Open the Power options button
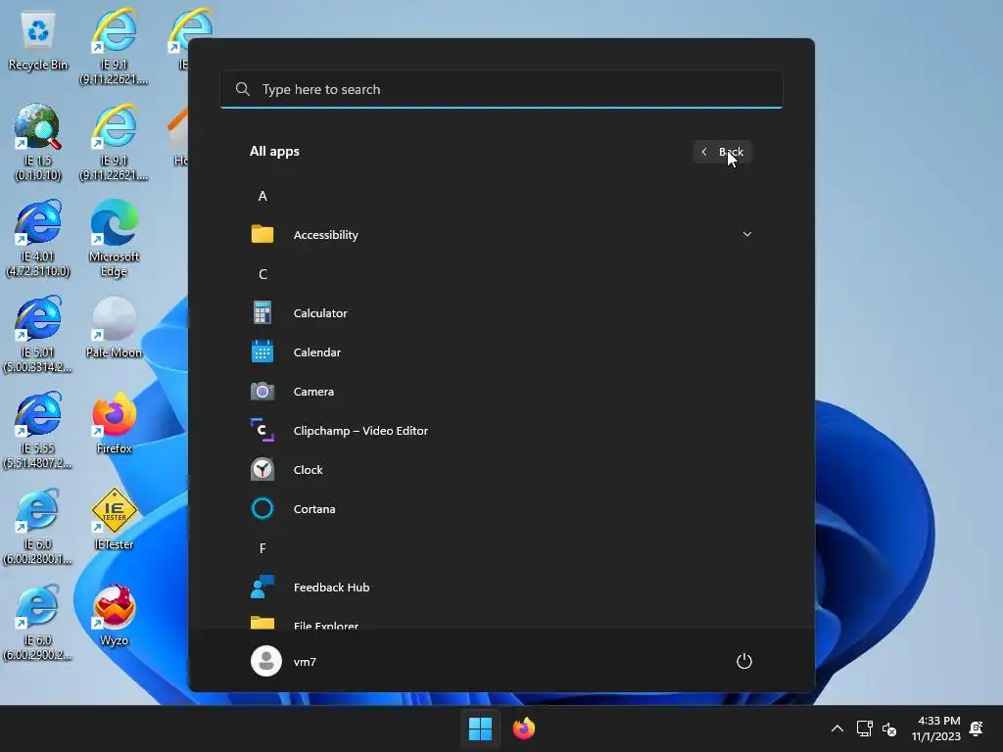 (x=744, y=661)
